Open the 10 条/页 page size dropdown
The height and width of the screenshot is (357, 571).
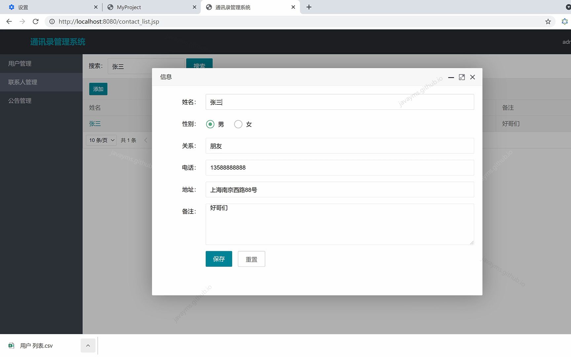point(101,140)
